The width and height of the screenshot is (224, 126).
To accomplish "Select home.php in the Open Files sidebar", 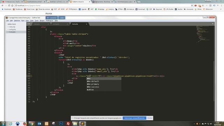I will [12, 32].
